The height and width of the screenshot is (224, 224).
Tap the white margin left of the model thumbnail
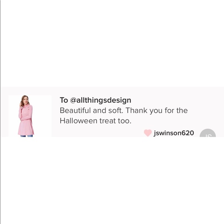(5, 116)
